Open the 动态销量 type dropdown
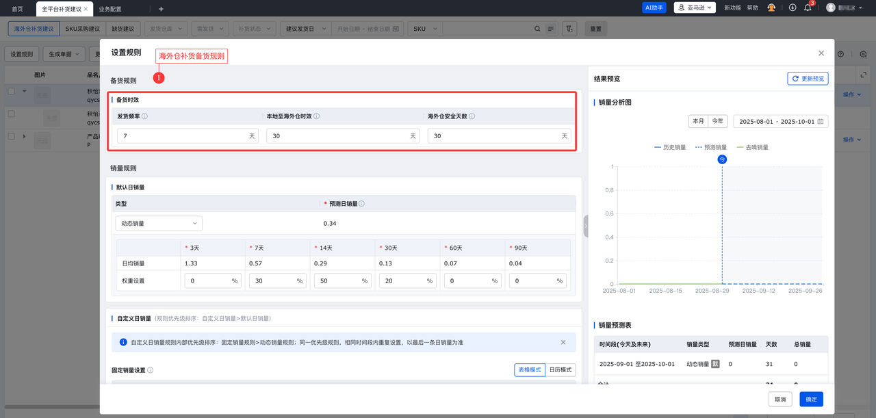The image size is (876, 418). 158,223
